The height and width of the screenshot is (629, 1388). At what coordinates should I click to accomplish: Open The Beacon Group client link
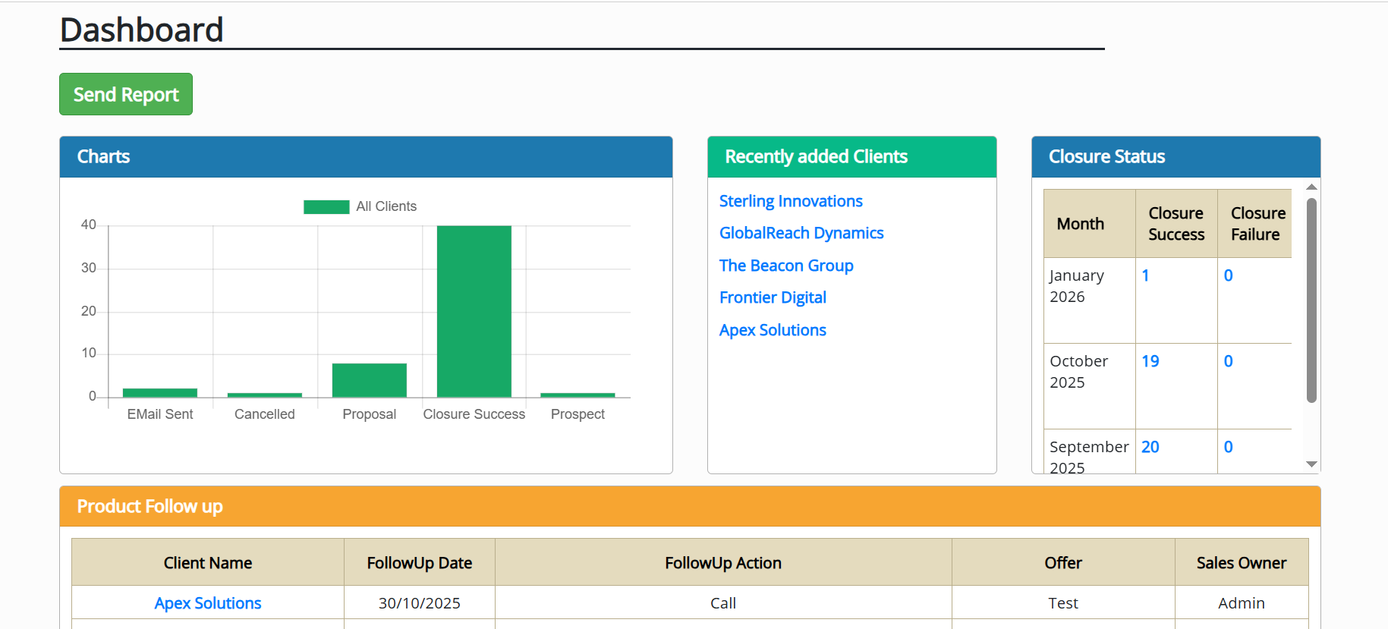pyautogui.click(x=785, y=266)
